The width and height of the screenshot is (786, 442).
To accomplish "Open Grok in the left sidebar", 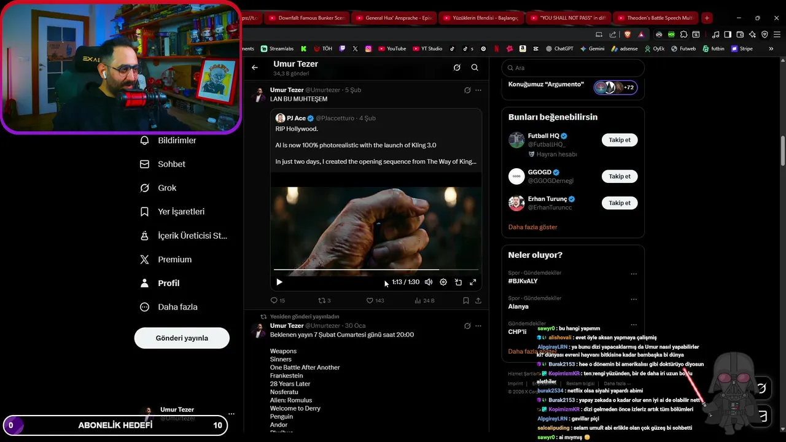I will point(158,188).
